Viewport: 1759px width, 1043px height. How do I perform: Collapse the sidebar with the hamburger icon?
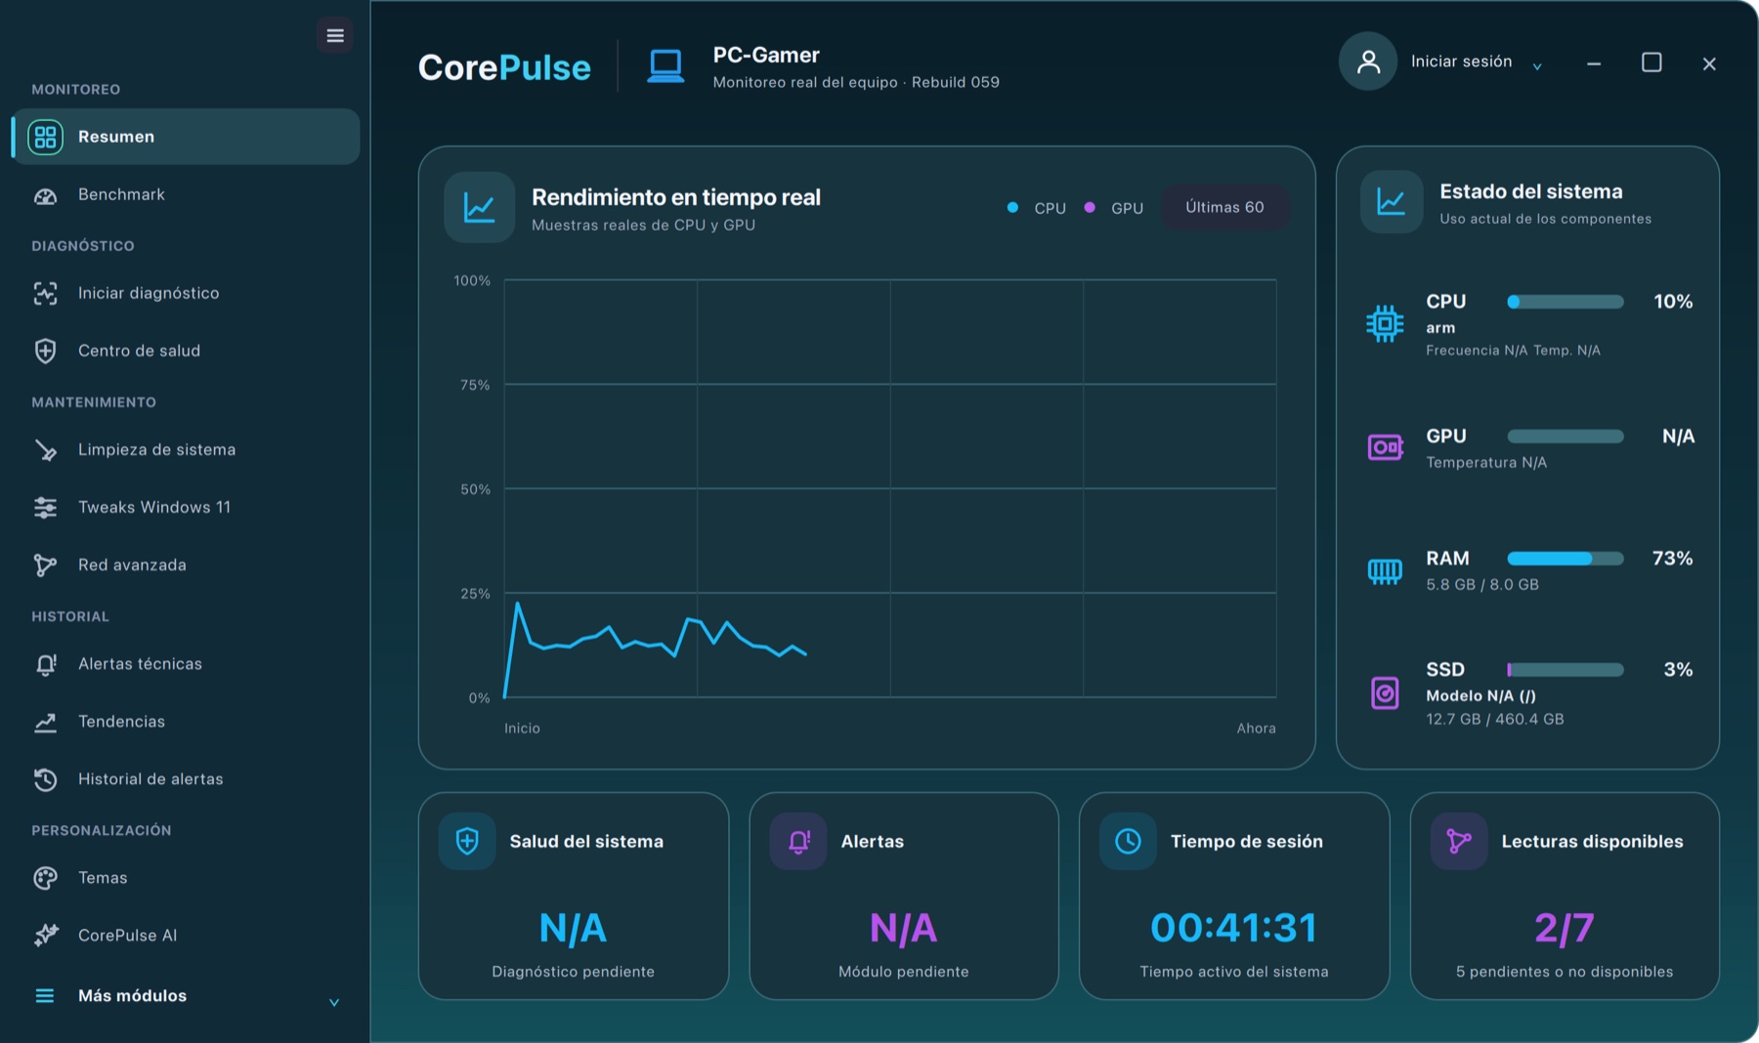pyautogui.click(x=335, y=36)
